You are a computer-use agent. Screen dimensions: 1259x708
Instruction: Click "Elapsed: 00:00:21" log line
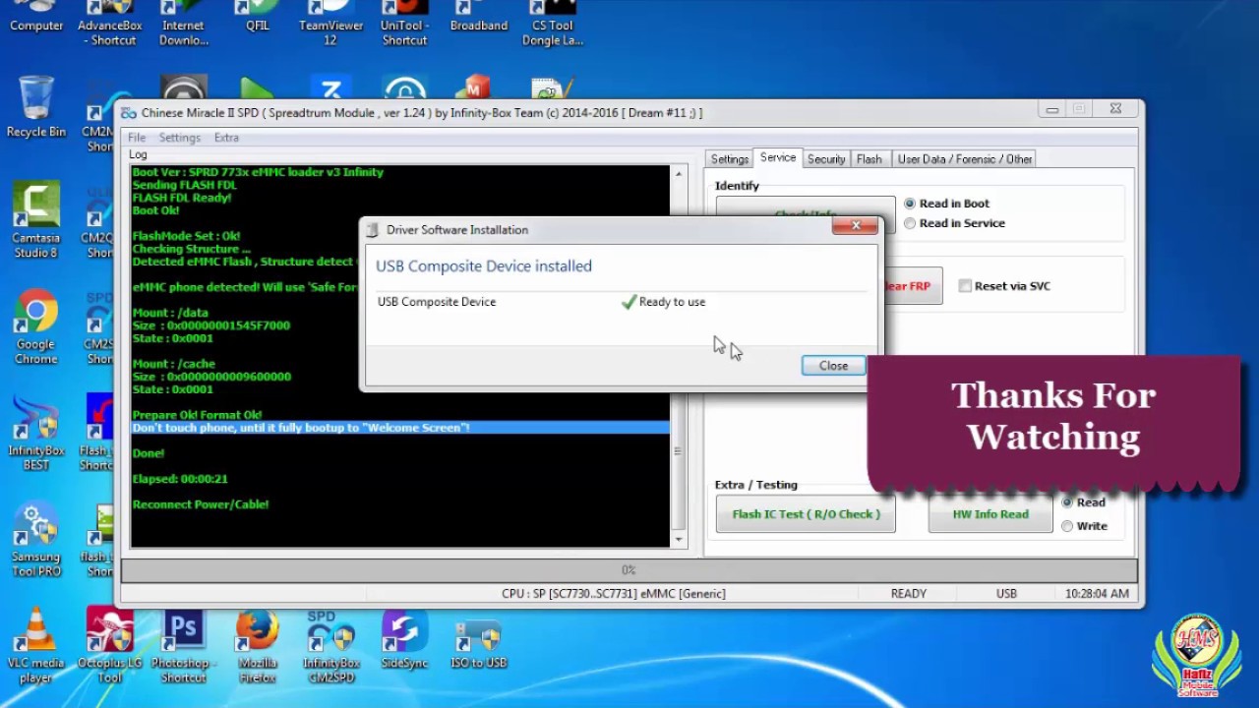click(x=180, y=479)
